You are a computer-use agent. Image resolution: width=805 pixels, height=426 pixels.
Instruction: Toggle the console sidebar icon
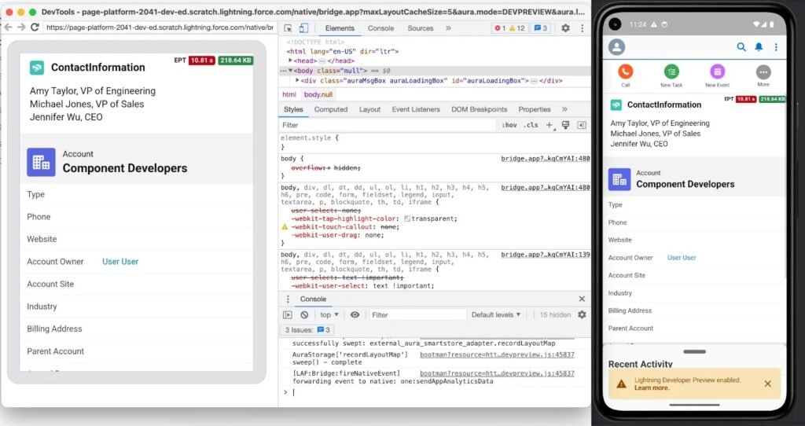pos(288,314)
